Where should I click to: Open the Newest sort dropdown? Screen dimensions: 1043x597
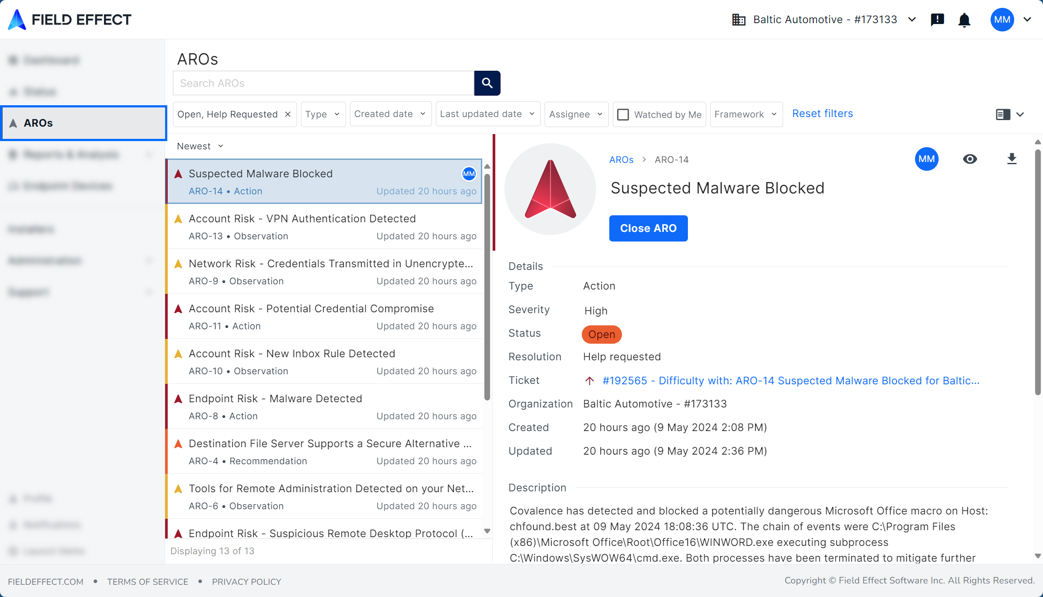coord(200,146)
